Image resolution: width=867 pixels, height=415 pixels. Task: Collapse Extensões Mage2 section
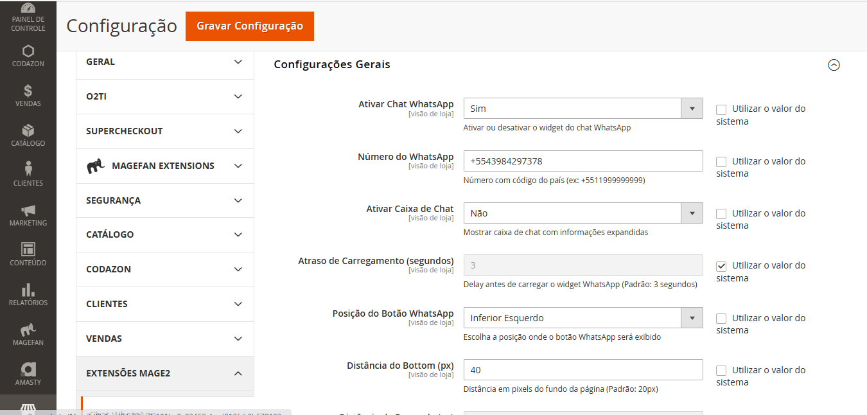[x=165, y=373]
